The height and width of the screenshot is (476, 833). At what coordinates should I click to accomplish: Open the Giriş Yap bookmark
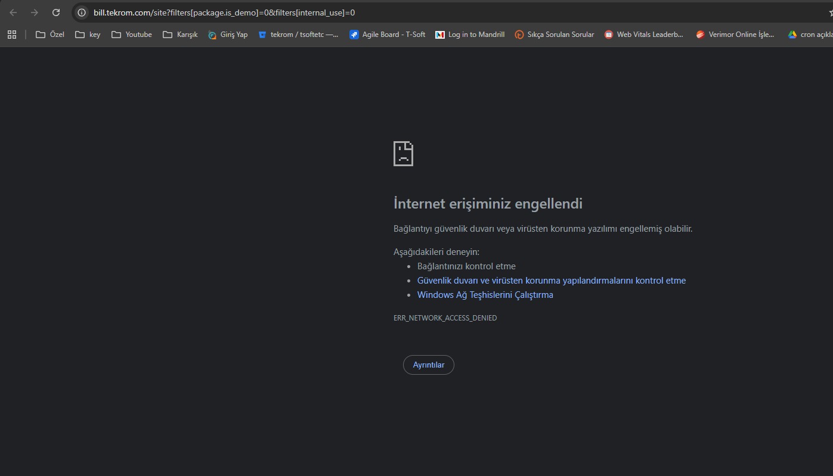228,35
